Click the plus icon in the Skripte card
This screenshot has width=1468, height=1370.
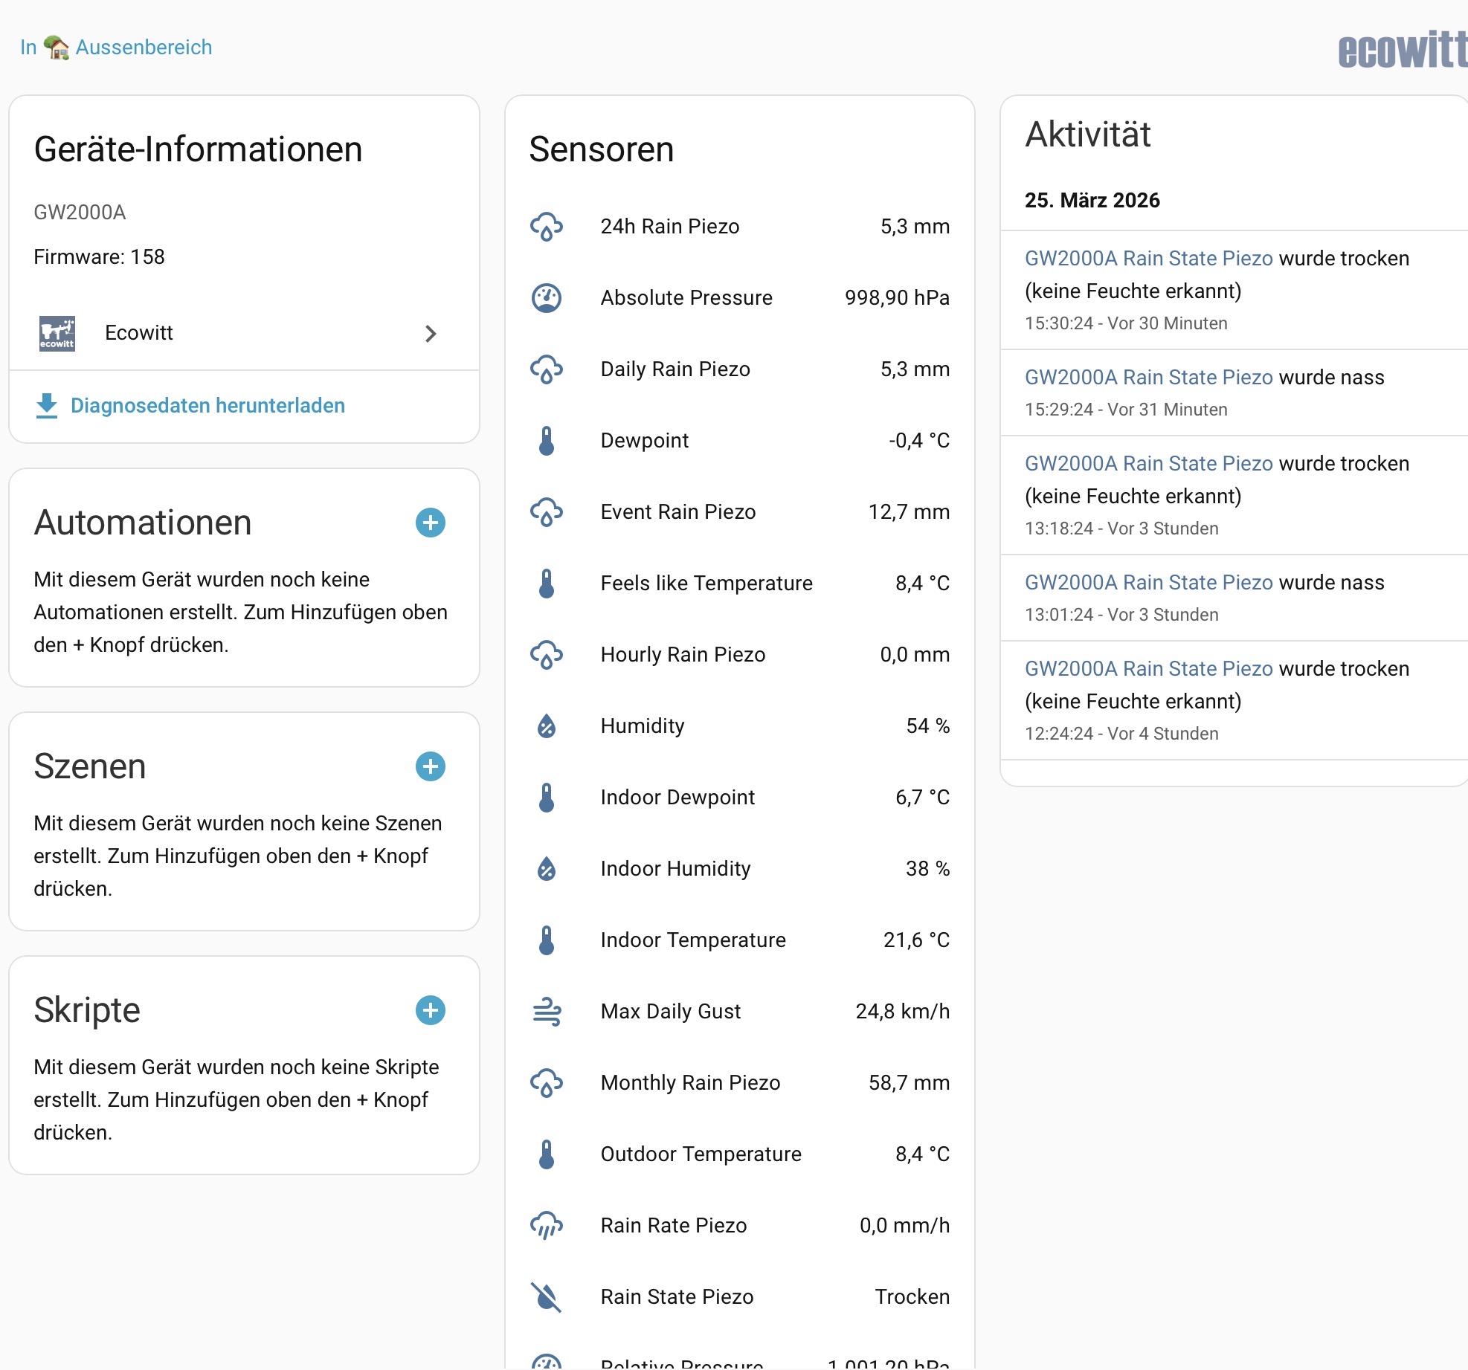pos(430,1010)
